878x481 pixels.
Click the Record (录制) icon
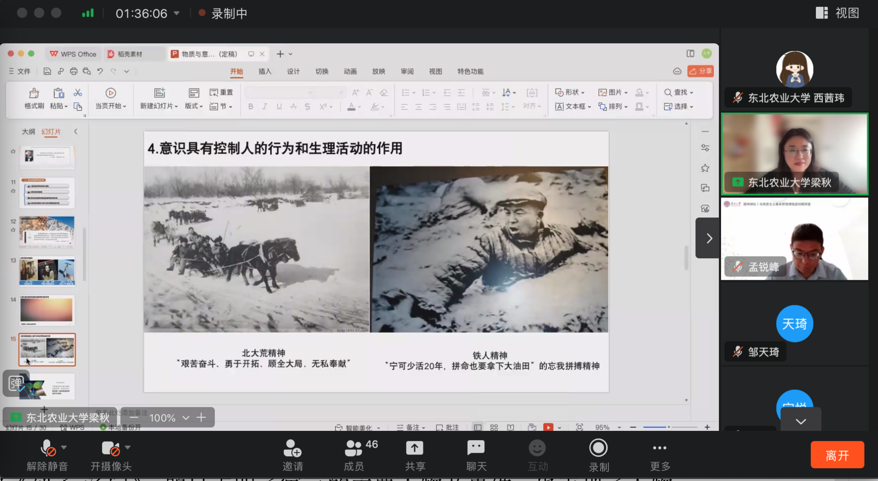(x=598, y=448)
